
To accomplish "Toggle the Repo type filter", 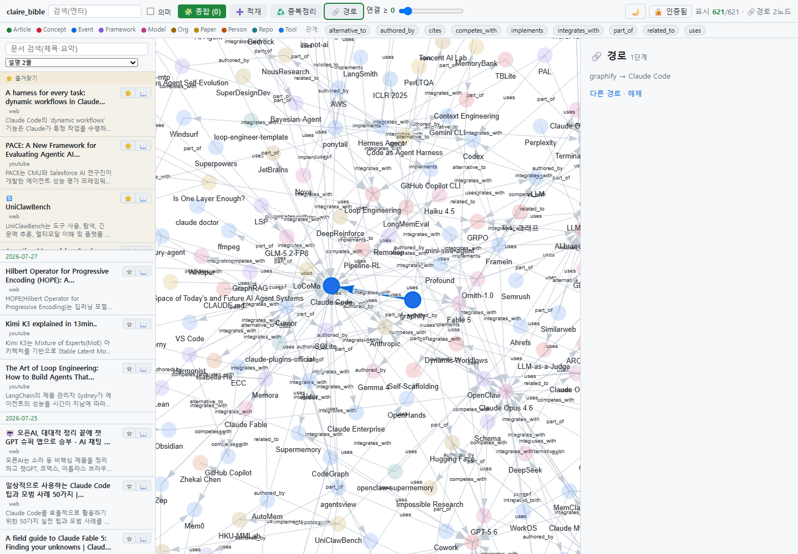I will (x=263, y=30).
